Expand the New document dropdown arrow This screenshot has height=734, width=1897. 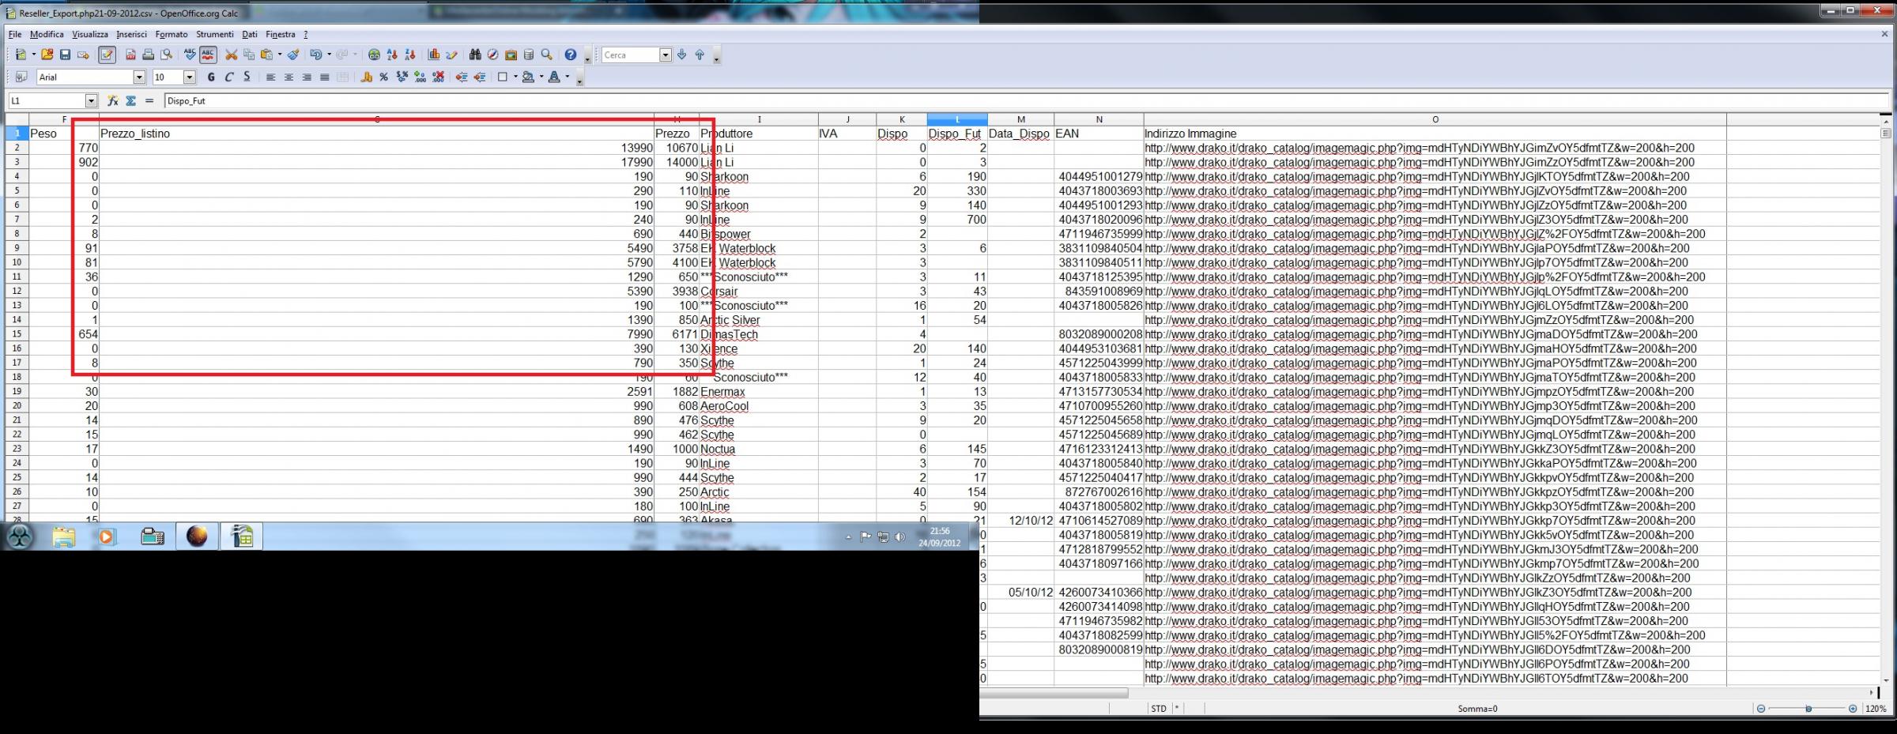[x=33, y=55]
